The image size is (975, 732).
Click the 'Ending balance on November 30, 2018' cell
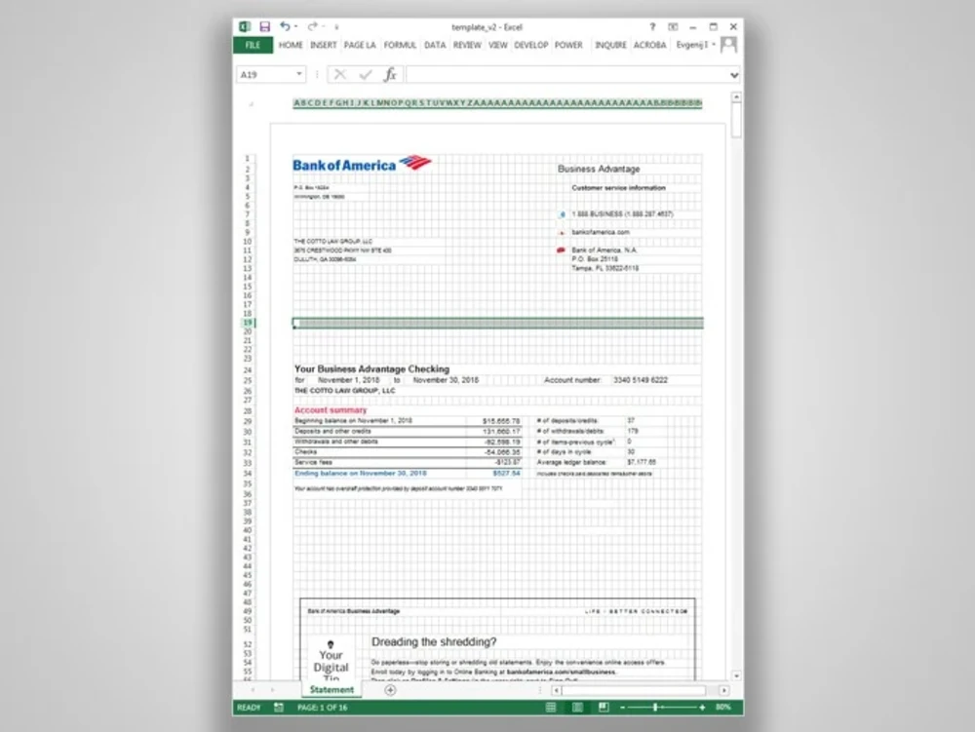click(361, 474)
